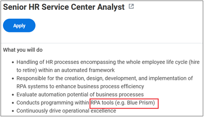The width and height of the screenshot is (204, 117).
Task: Click the 'Responsible for the creation, design' bullet line
Action: click(x=105, y=78)
